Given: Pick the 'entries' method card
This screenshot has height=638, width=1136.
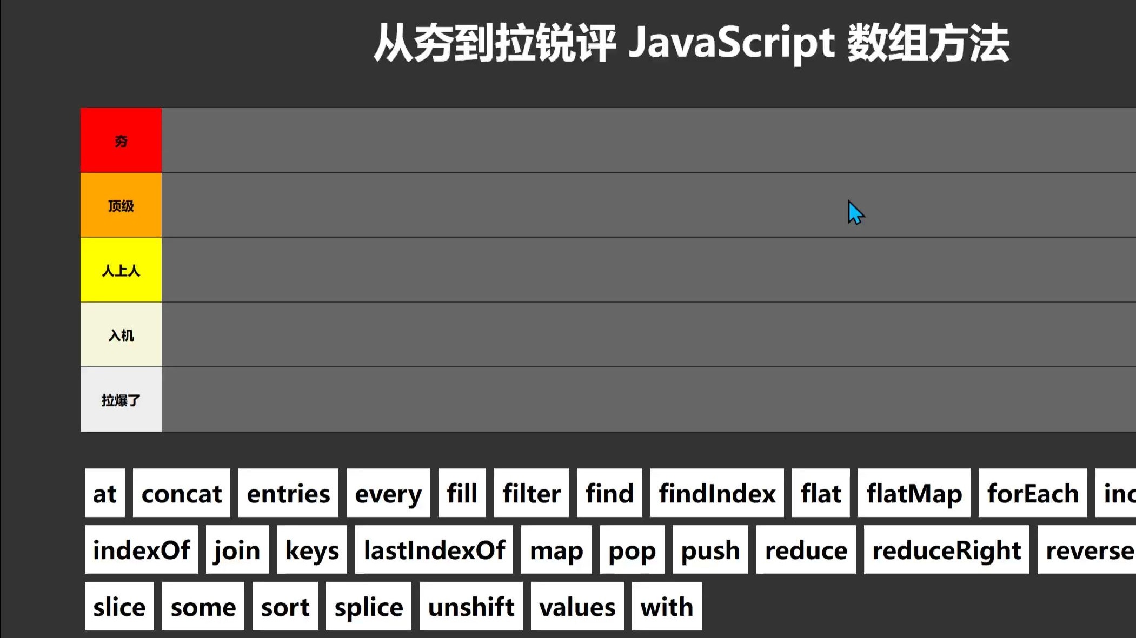Looking at the screenshot, I should coord(288,493).
